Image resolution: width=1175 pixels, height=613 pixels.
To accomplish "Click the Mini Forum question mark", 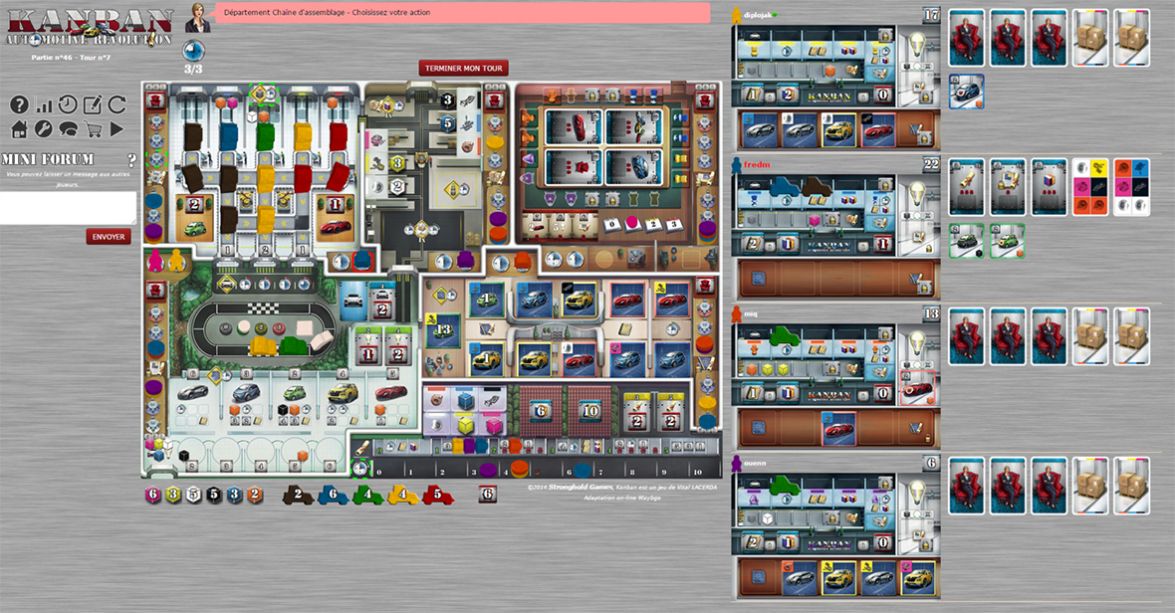I will point(131,160).
